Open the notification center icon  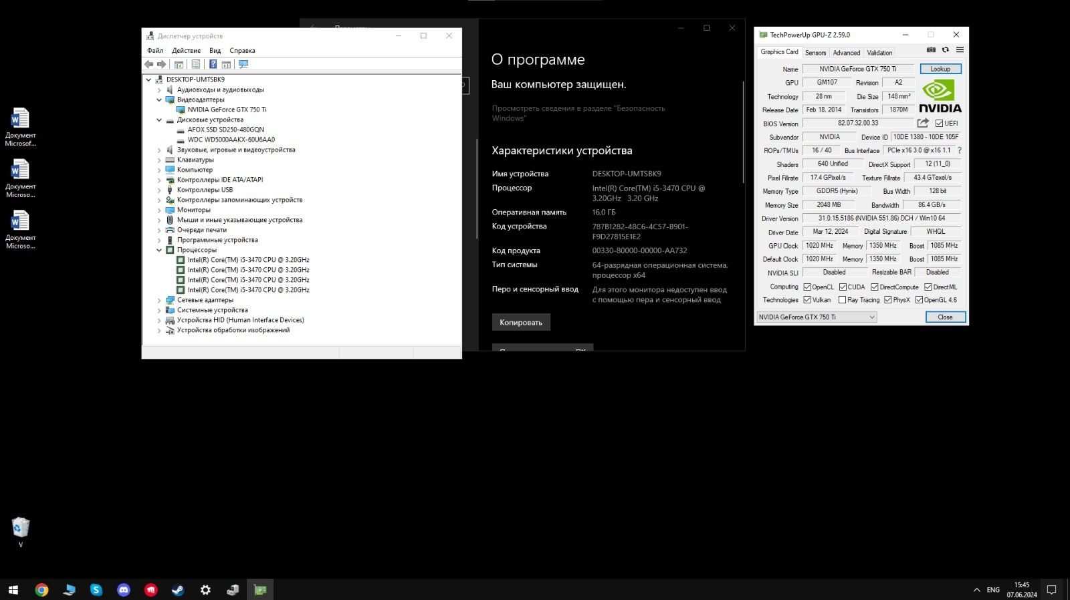1051,590
